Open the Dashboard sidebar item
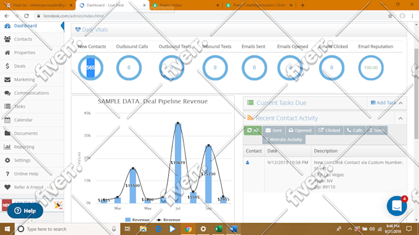 [x=25, y=26]
